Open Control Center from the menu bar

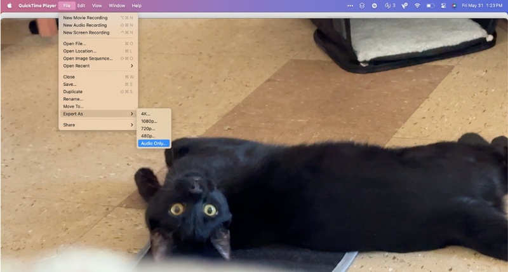point(443,6)
